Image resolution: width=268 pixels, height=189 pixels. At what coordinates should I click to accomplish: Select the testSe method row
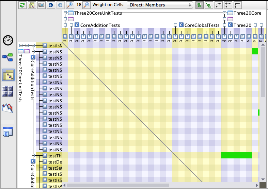click(x=49, y=168)
